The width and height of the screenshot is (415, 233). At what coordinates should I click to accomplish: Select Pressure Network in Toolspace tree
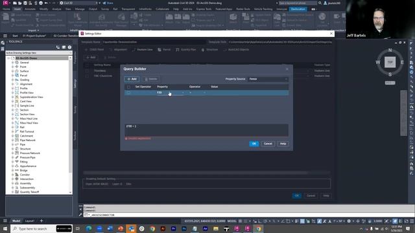coord(30,153)
